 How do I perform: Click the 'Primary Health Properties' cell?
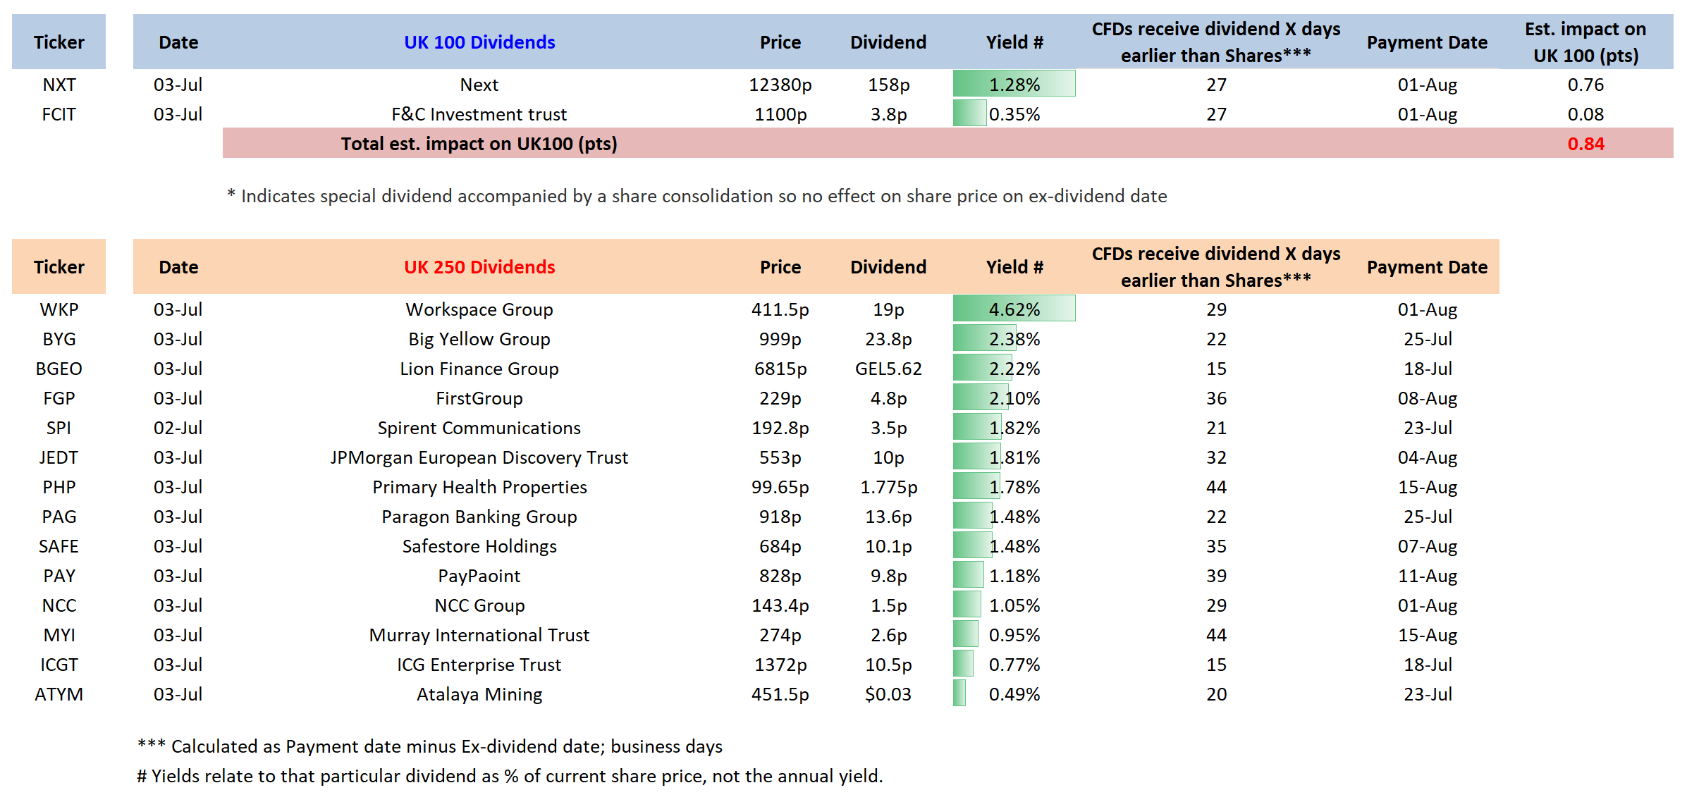pos(479,487)
